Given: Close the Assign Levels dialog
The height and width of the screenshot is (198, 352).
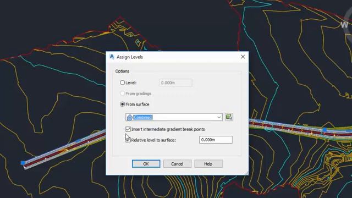Looking at the screenshot, I should (243, 57).
